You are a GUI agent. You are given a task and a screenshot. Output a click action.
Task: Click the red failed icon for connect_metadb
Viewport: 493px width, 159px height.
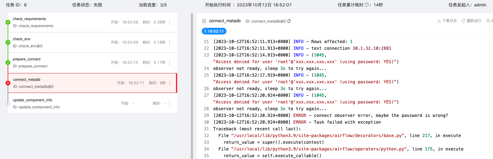click(x=8, y=83)
